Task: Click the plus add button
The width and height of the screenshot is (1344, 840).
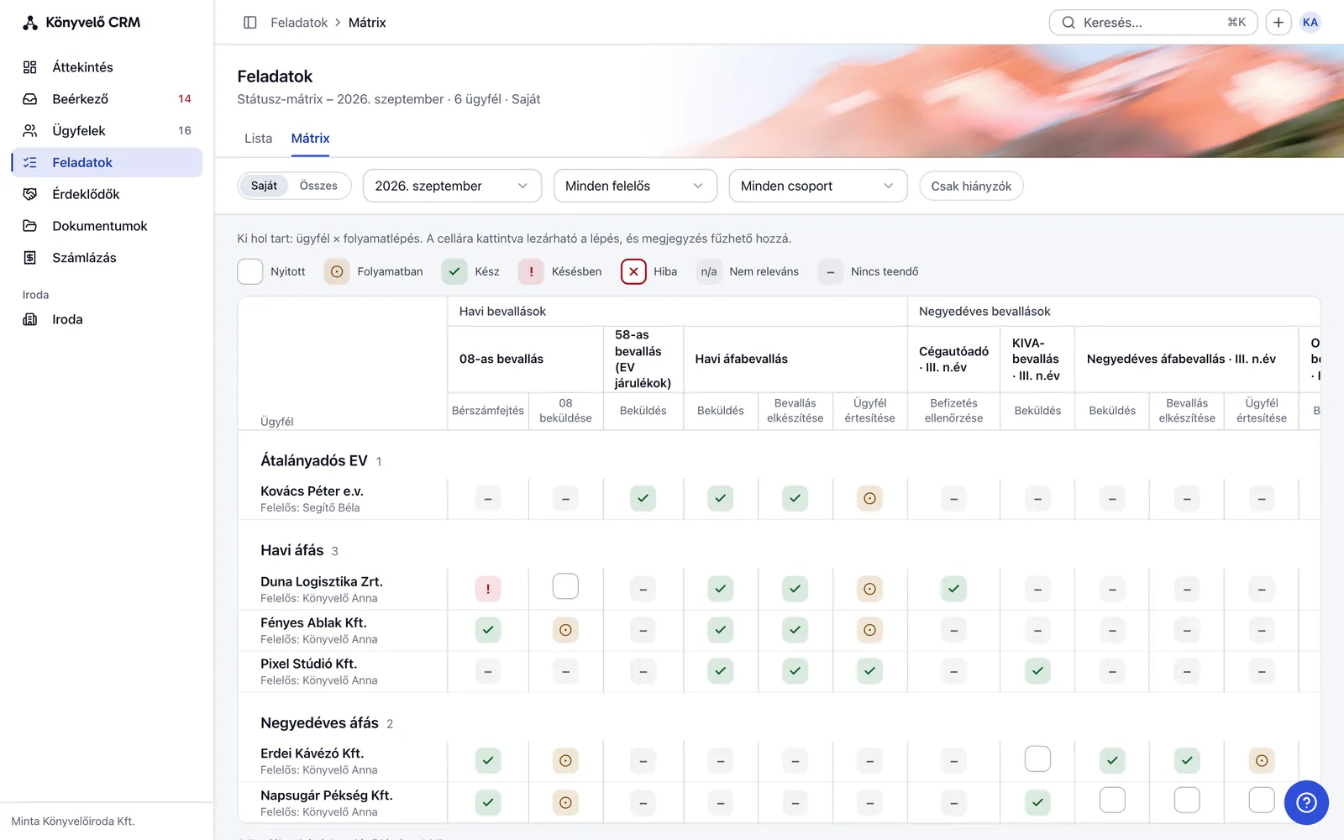Action: point(1278,23)
